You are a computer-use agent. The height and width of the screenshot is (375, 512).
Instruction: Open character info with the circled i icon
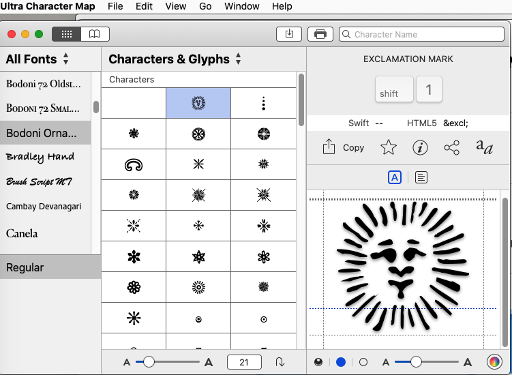click(421, 147)
